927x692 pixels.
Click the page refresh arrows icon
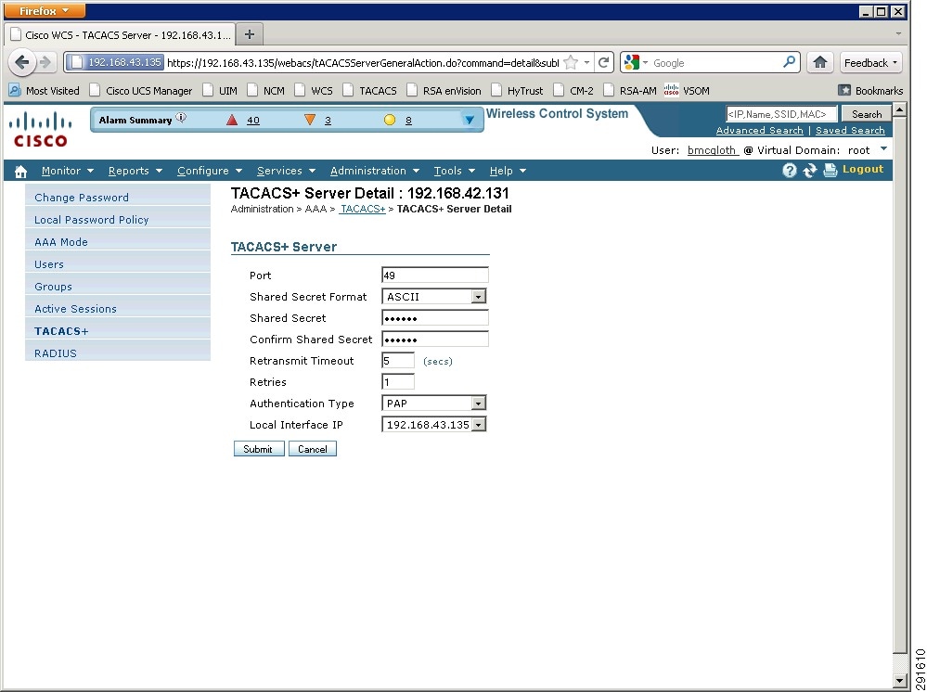pyautogui.click(x=810, y=170)
